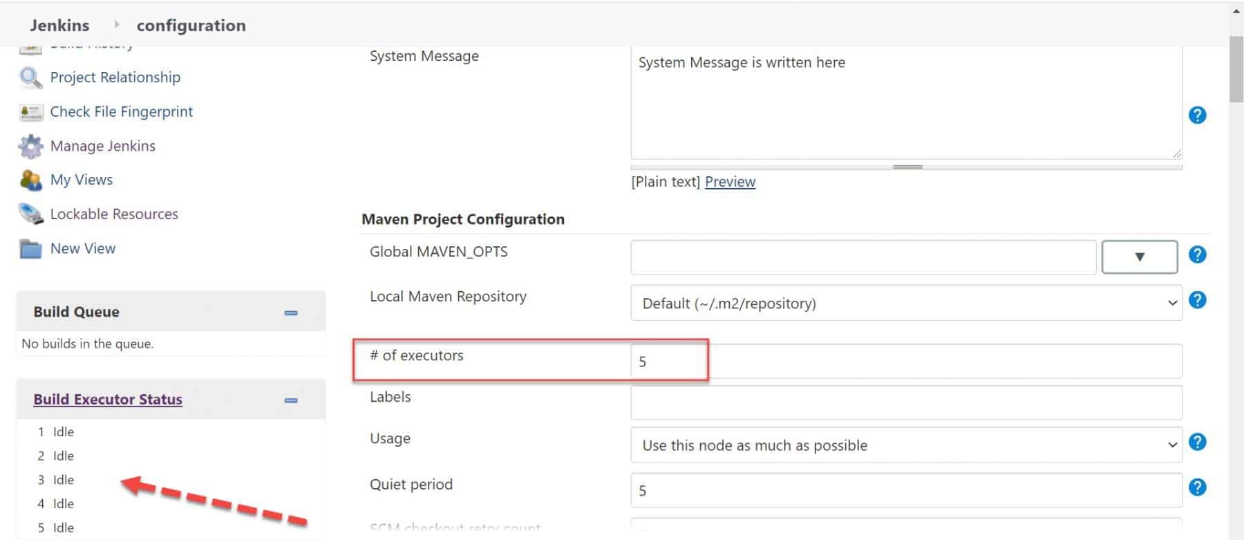Open help for Local Maven Repository
The height and width of the screenshot is (540, 1244).
point(1197,300)
